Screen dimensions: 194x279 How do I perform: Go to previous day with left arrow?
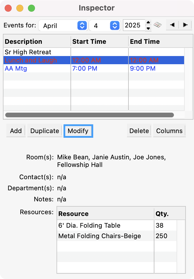pyautogui.click(x=172, y=25)
